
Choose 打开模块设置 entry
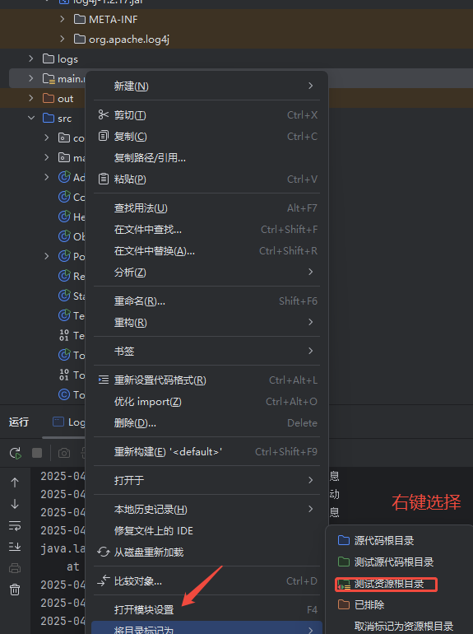[206, 610]
